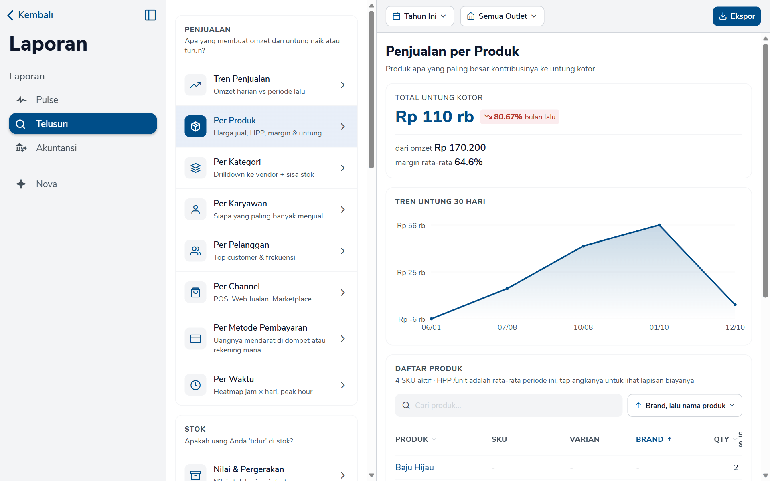Open Per Channel report
Screen dimensions: 770x481
[x=266, y=293]
